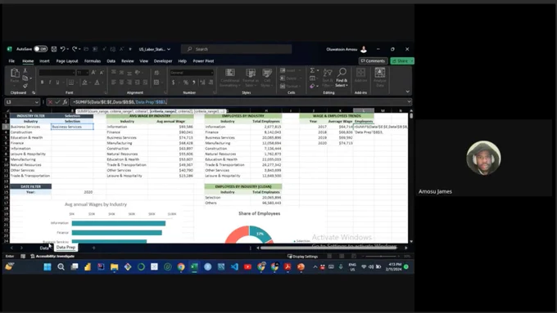The image size is (557, 313).
Task: Open the Name Box dropdown showing L3
Action: (x=37, y=102)
